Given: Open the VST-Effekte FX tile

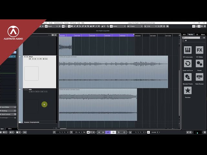Looking at the screenshot, I should pos(199,50).
